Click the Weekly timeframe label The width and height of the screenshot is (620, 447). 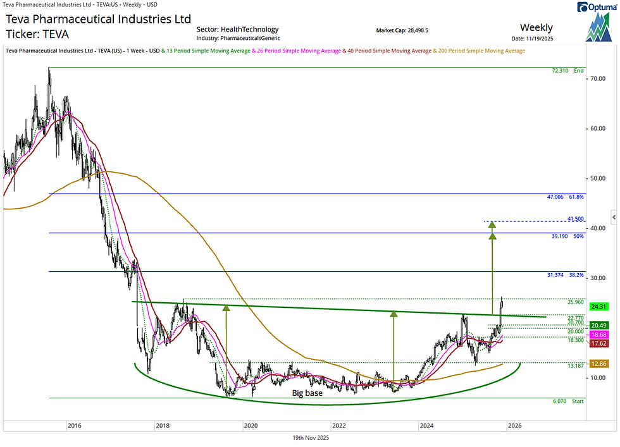point(536,28)
